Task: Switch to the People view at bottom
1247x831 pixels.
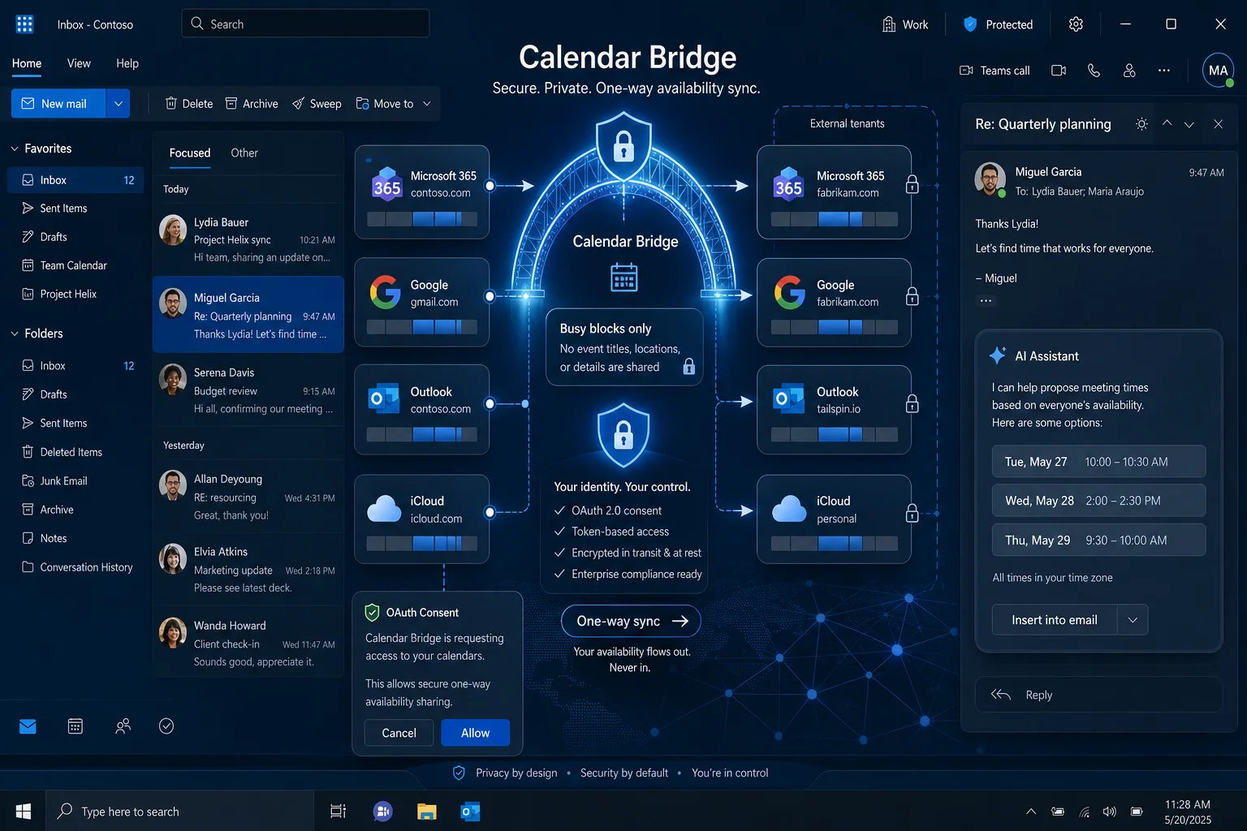Action: coord(123,726)
